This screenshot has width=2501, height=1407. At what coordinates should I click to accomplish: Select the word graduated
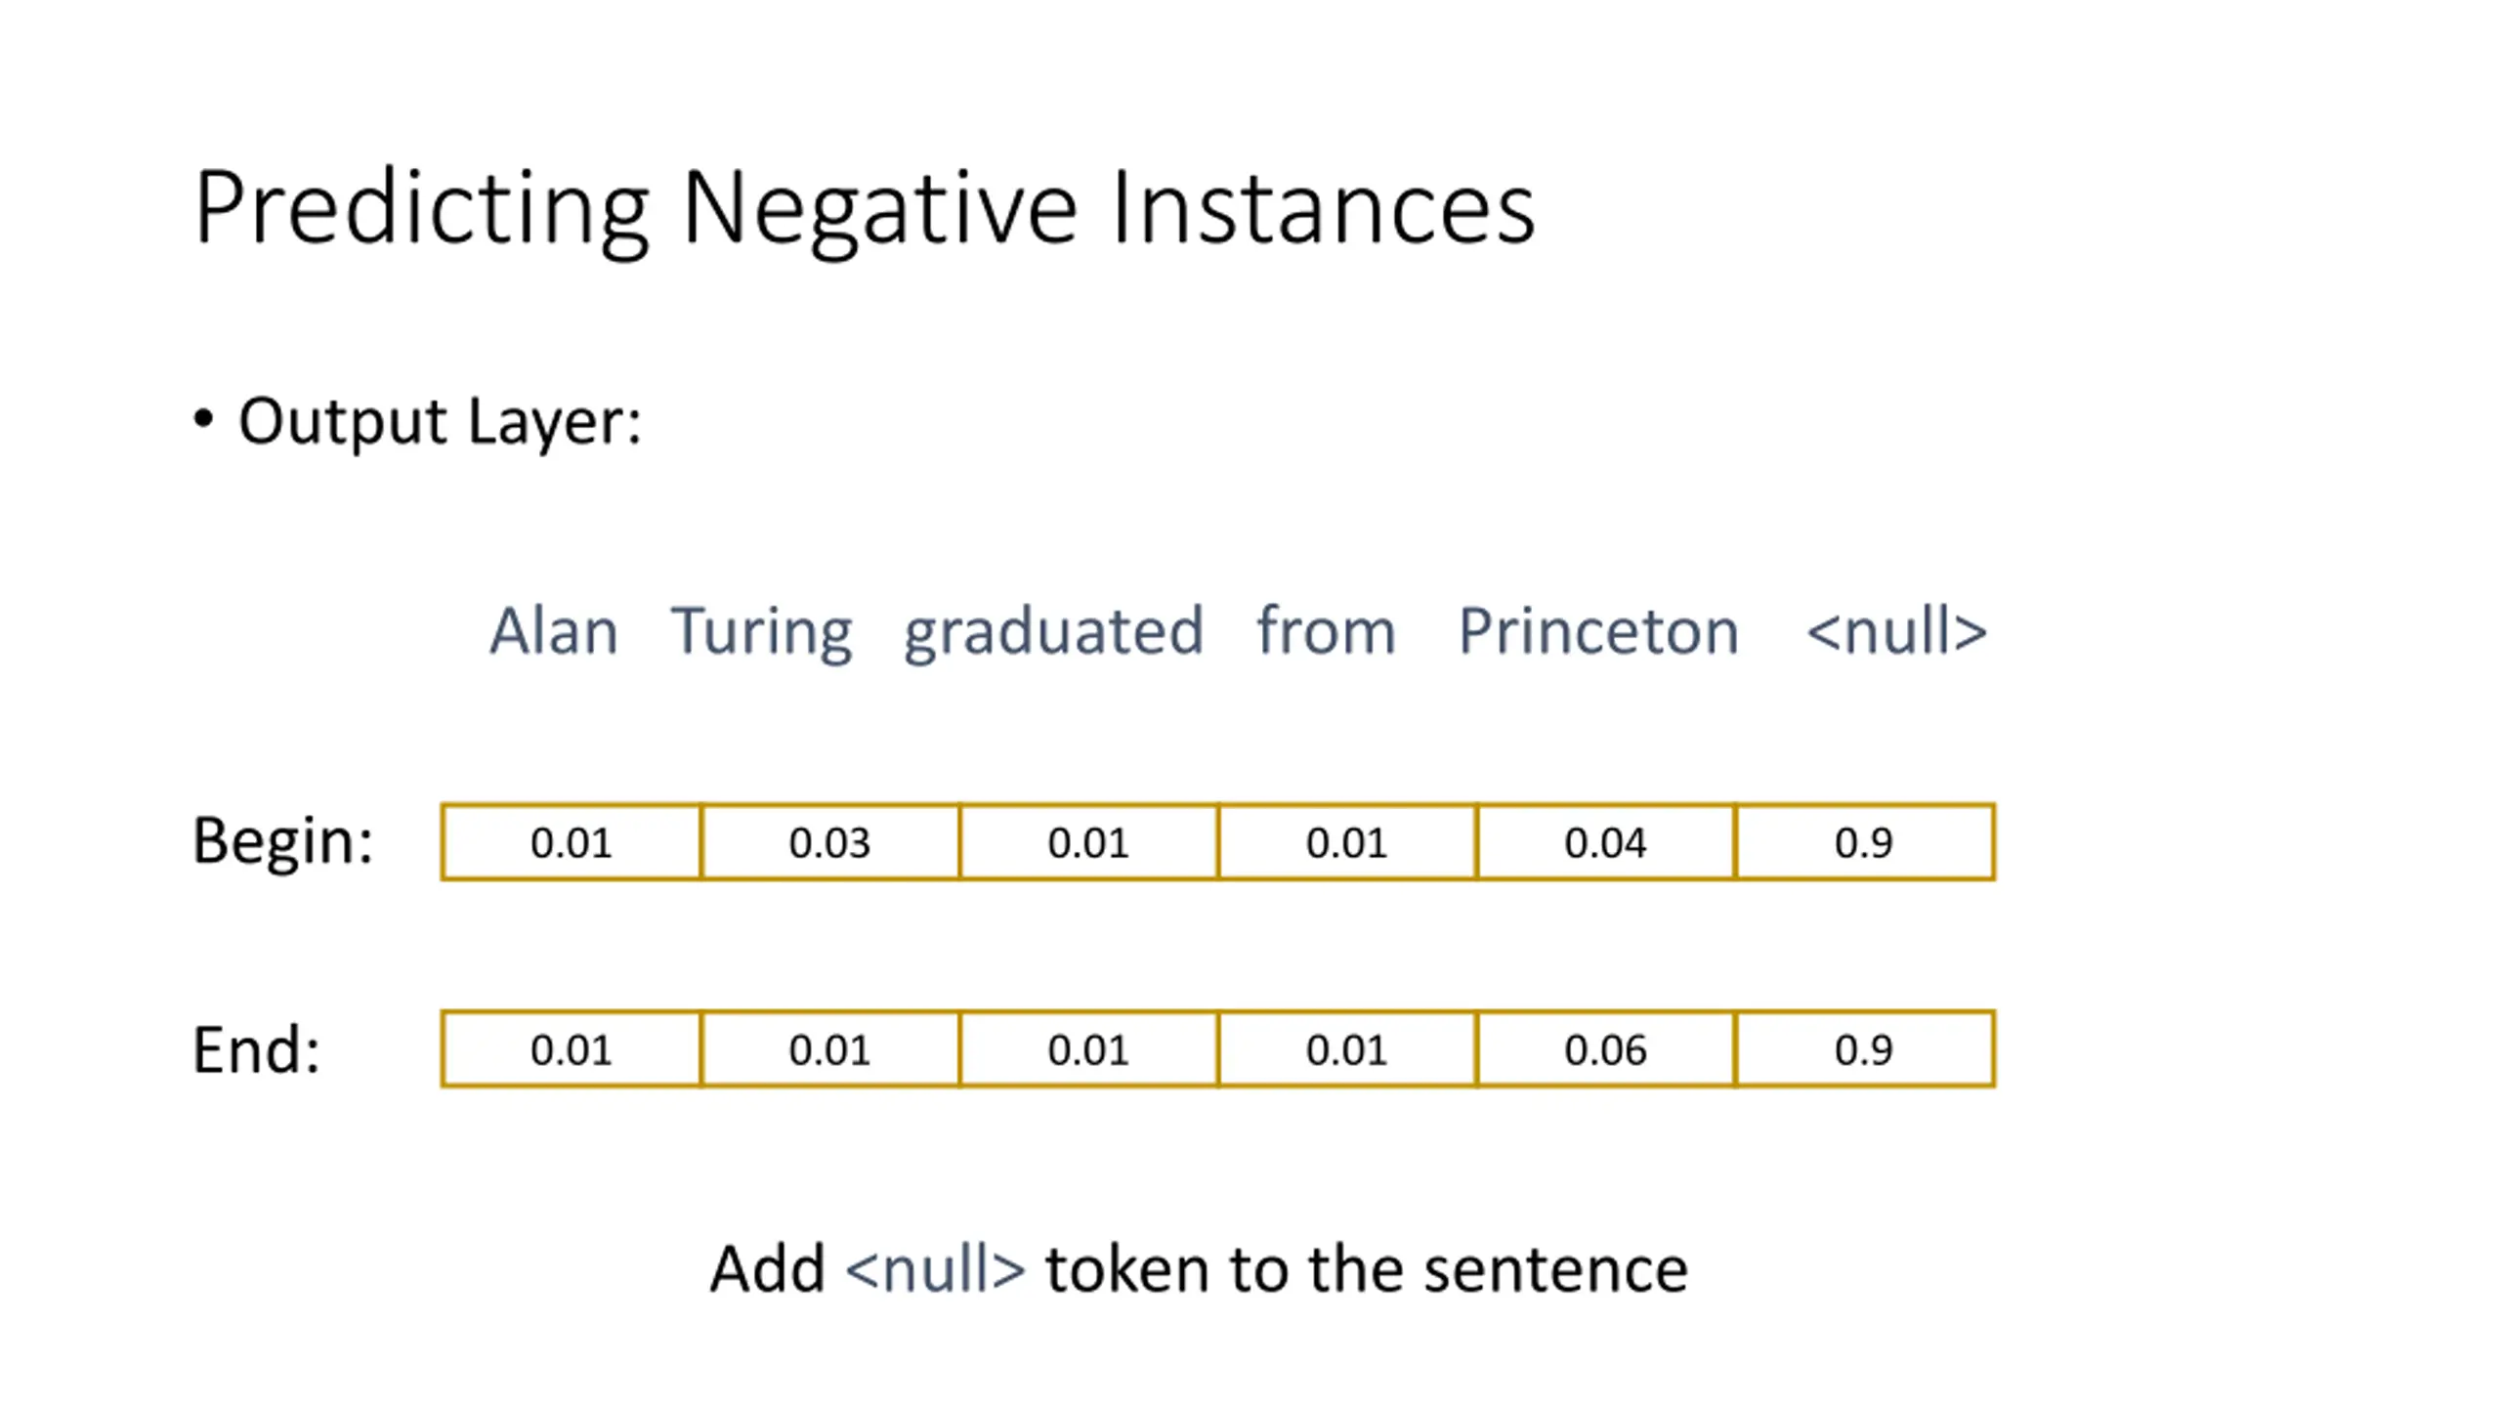pos(1053,633)
